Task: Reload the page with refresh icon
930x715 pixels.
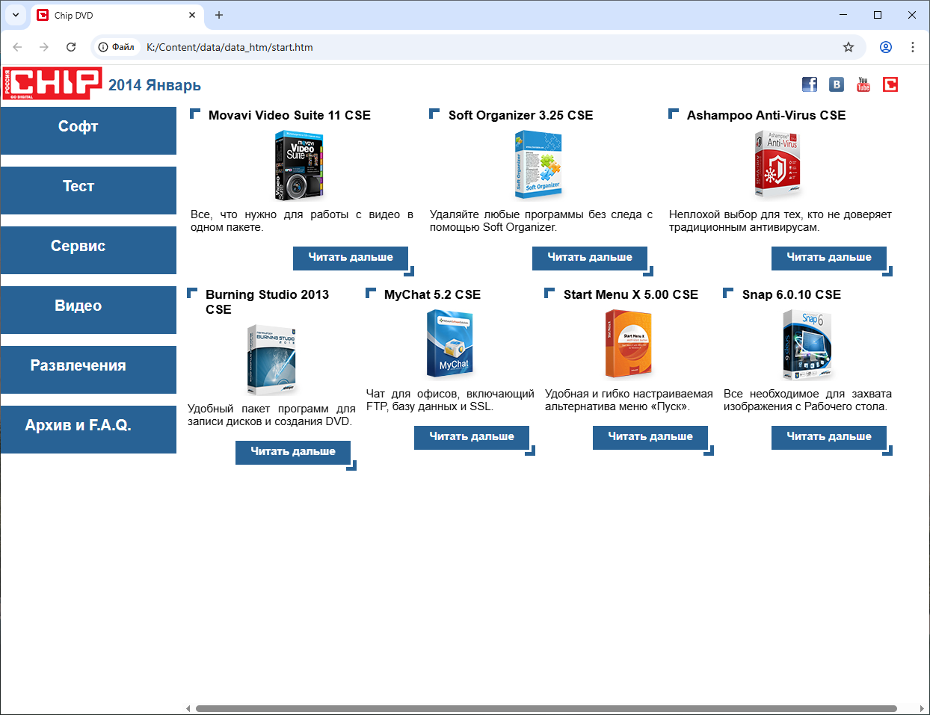Action: [71, 47]
